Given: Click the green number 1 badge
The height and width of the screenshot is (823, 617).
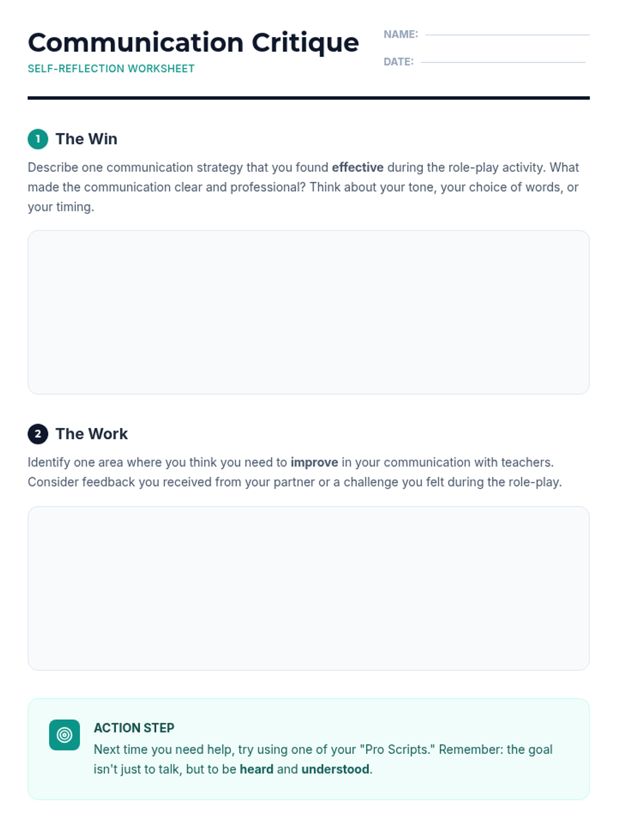Looking at the screenshot, I should pyautogui.click(x=38, y=139).
